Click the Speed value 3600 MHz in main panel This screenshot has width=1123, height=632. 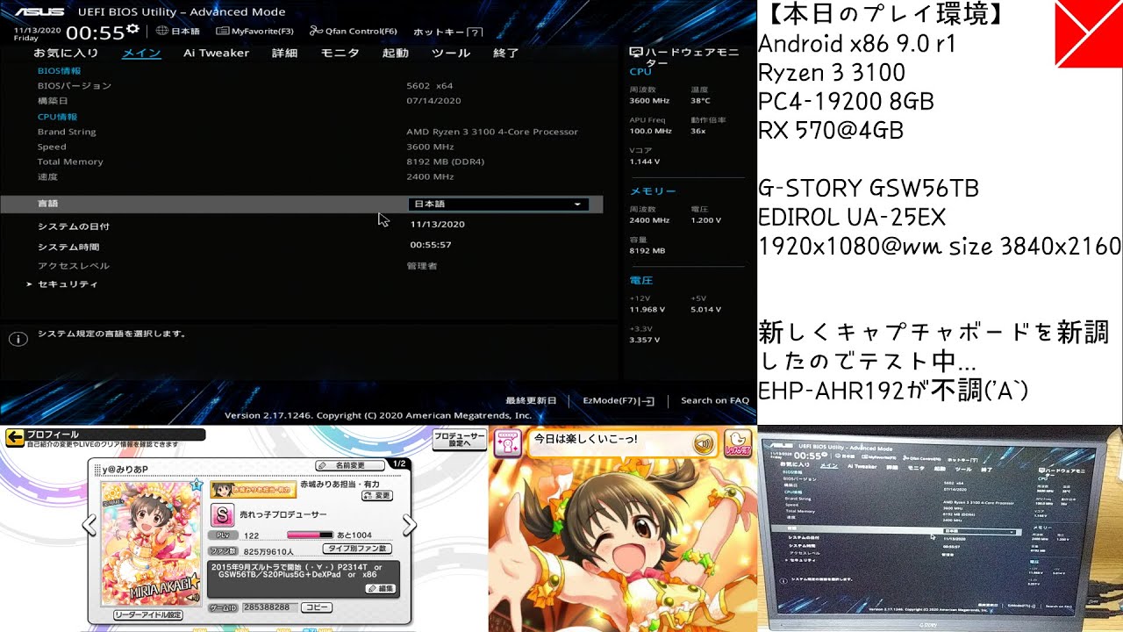coord(430,147)
